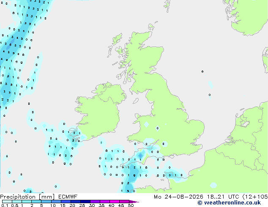Select the 30 to 35 mm legend swatch

pos(95,202)
